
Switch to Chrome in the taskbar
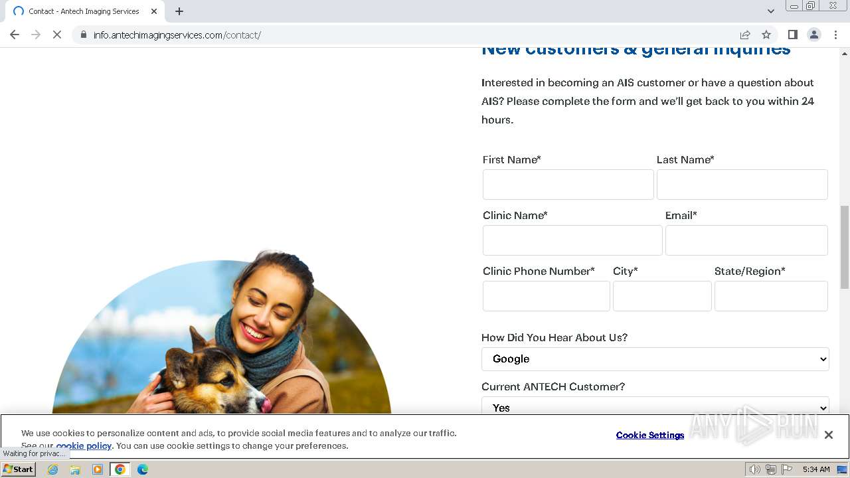120,469
